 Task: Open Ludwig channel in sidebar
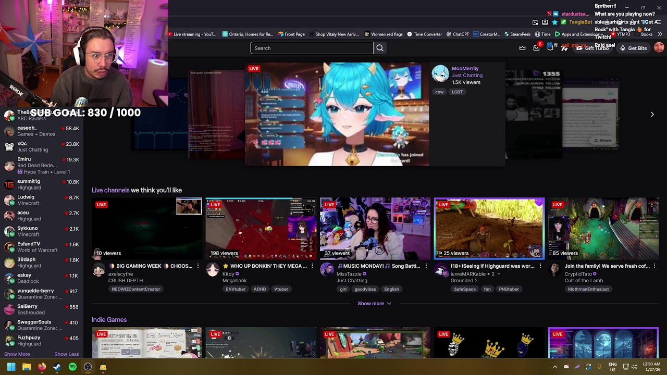(x=42, y=200)
